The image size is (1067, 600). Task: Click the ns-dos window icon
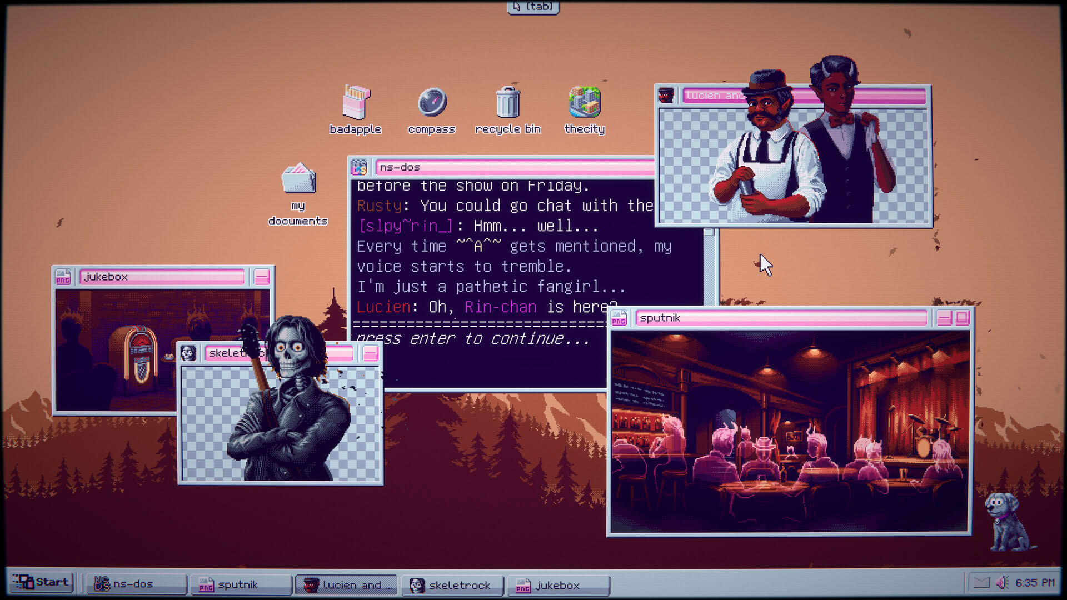(360, 167)
